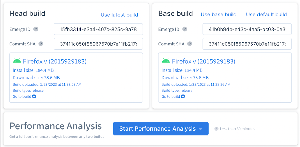Click help icon beside Head build Commit SHA
The width and height of the screenshot is (300, 147).
(x=41, y=44)
